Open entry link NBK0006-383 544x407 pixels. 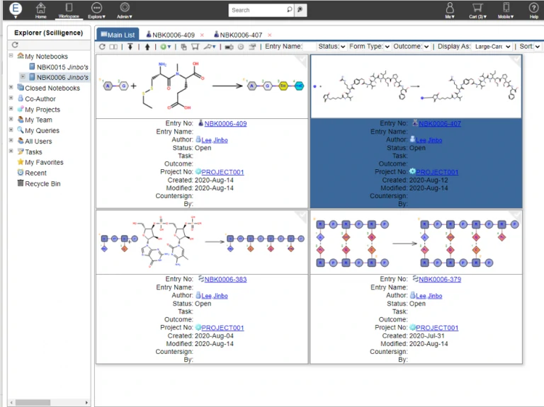tap(225, 280)
